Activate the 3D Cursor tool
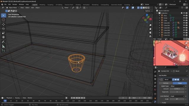The image size is (189, 106). [3, 20]
